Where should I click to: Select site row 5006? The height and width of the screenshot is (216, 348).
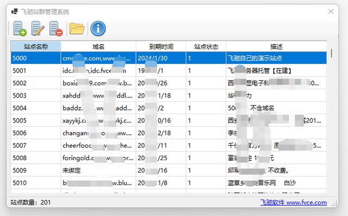(x=169, y=133)
